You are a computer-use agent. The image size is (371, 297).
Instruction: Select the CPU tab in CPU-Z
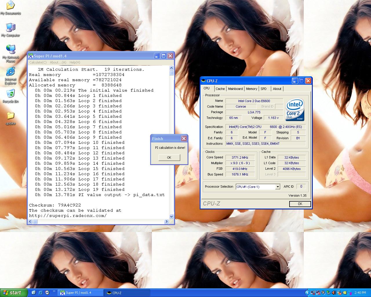tap(207, 88)
